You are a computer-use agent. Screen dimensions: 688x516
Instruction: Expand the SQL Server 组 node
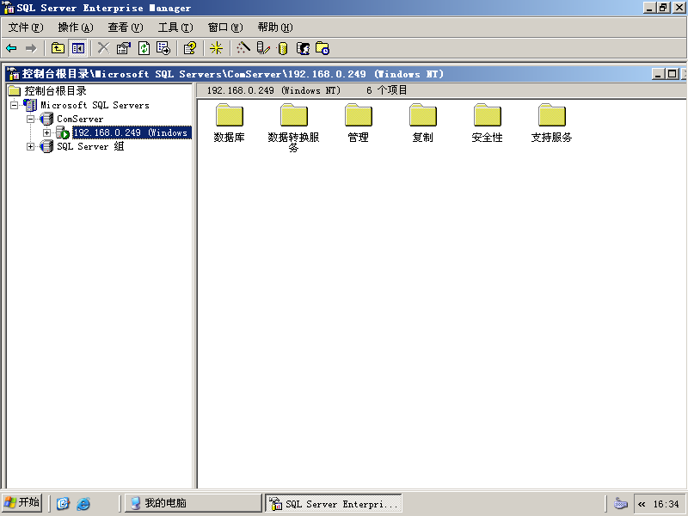point(30,146)
